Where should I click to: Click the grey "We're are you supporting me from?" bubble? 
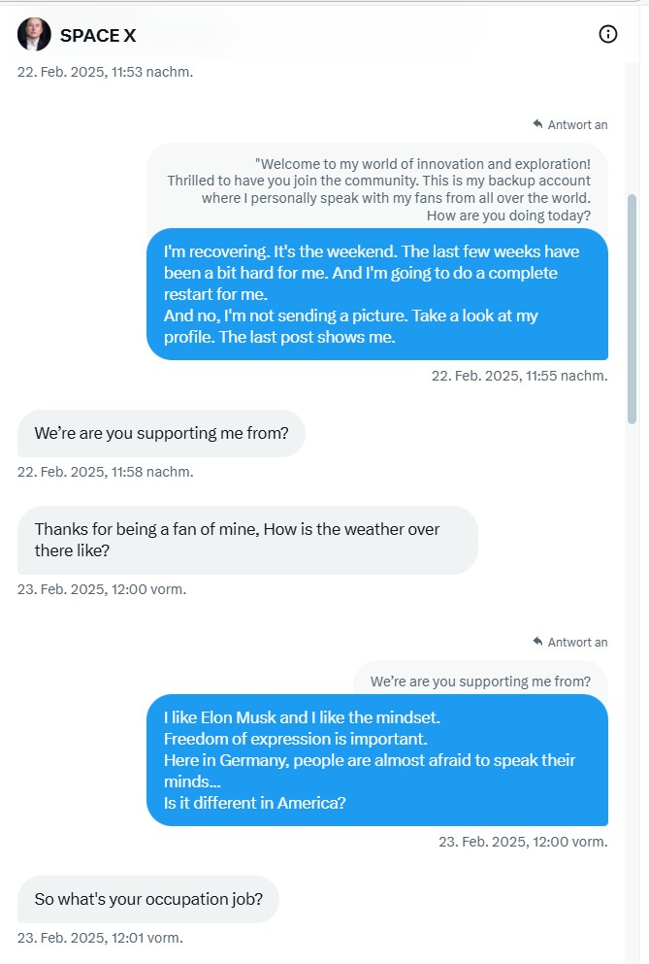(161, 433)
